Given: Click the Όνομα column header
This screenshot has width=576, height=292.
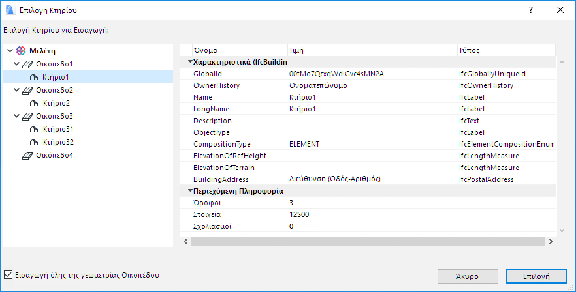Looking at the screenshot, I should [240, 50].
